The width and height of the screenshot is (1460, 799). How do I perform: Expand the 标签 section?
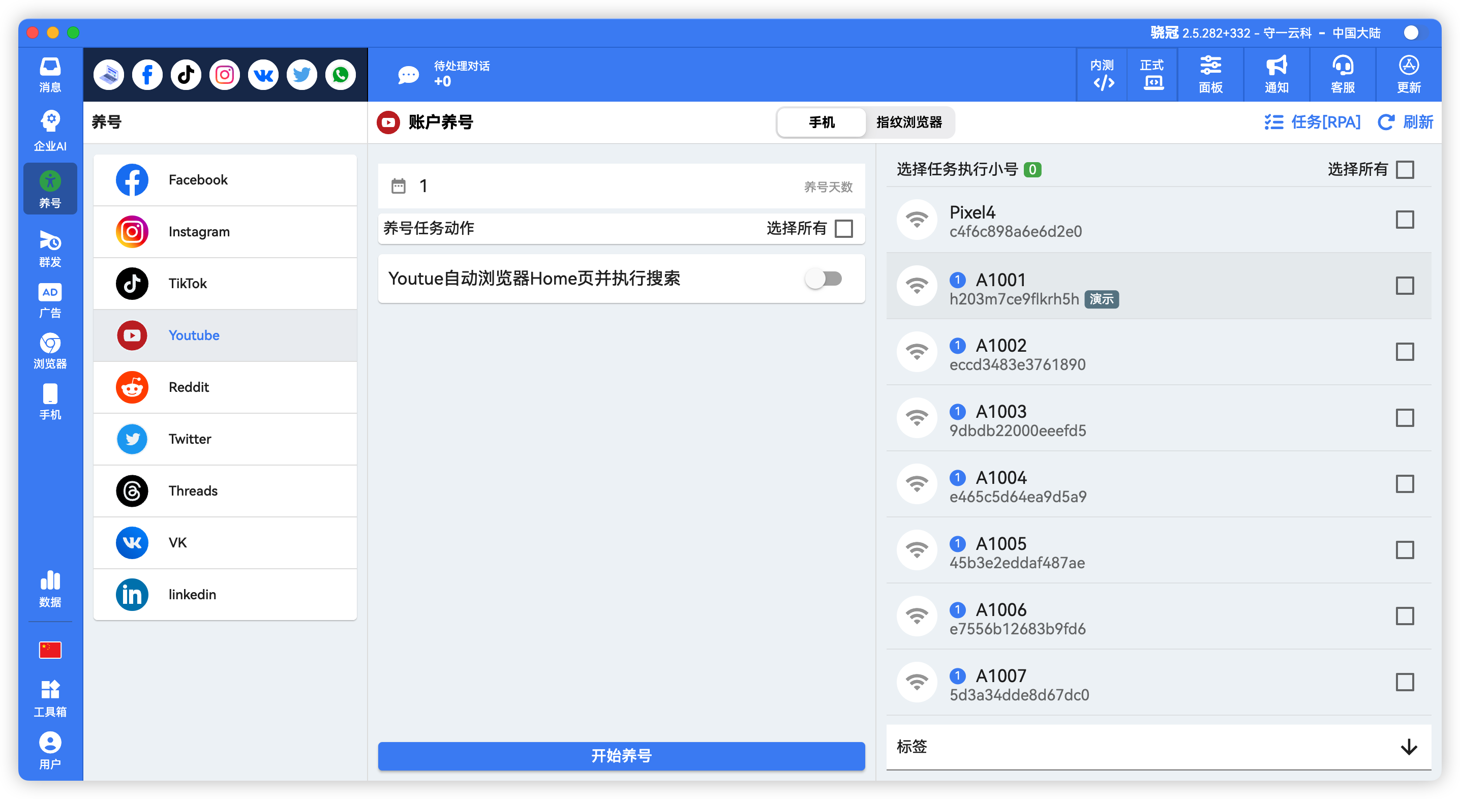click(x=1408, y=748)
